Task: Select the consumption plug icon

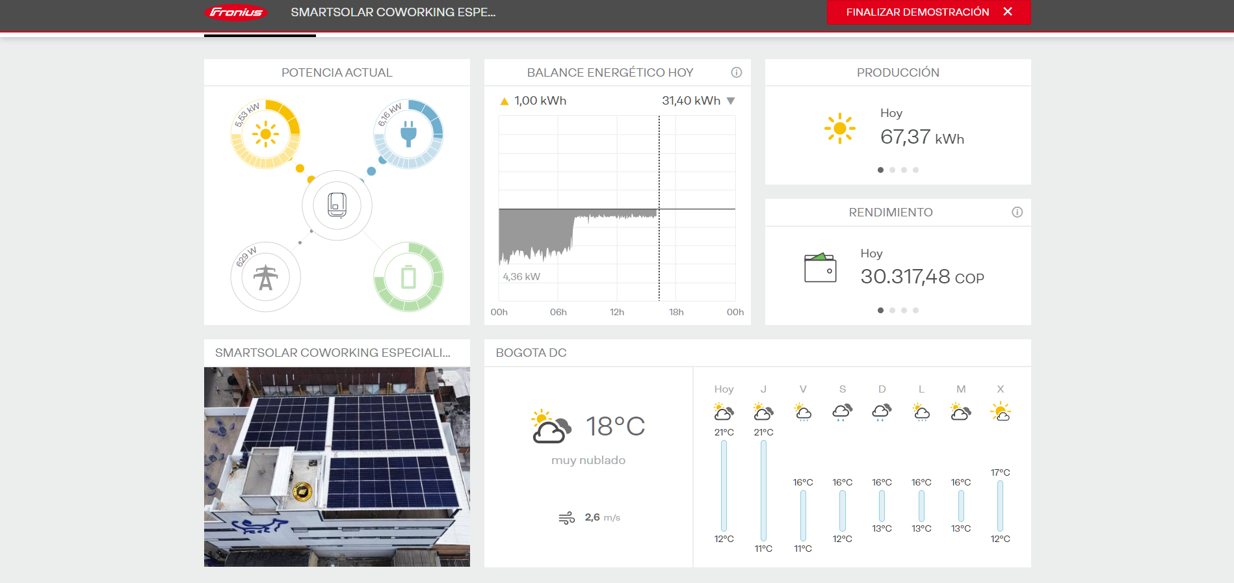Action: coord(408,134)
